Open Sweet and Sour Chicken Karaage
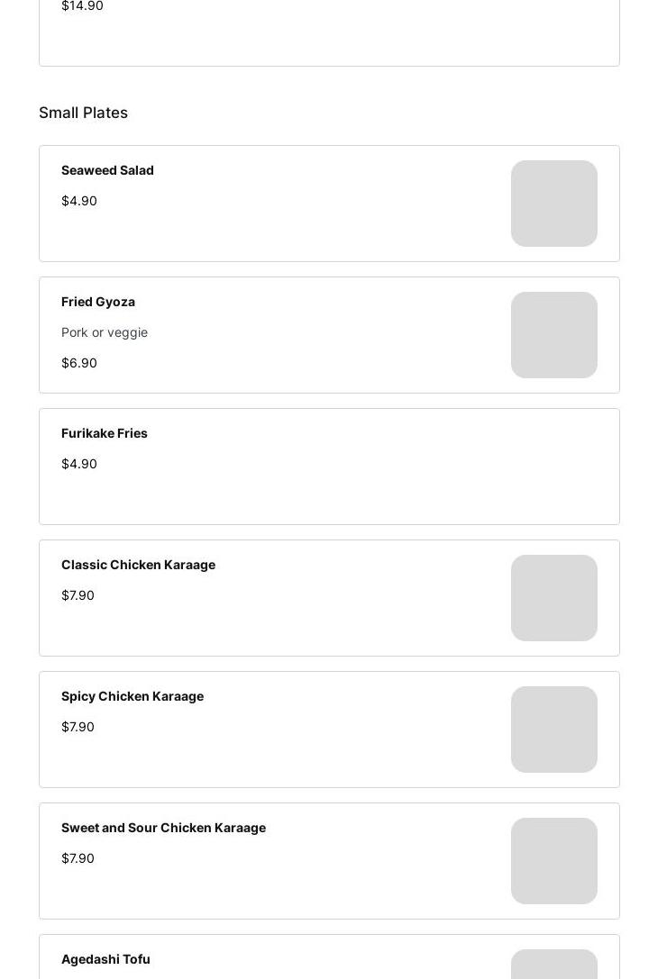Screen dimensions: 658x979 (x=163, y=828)
